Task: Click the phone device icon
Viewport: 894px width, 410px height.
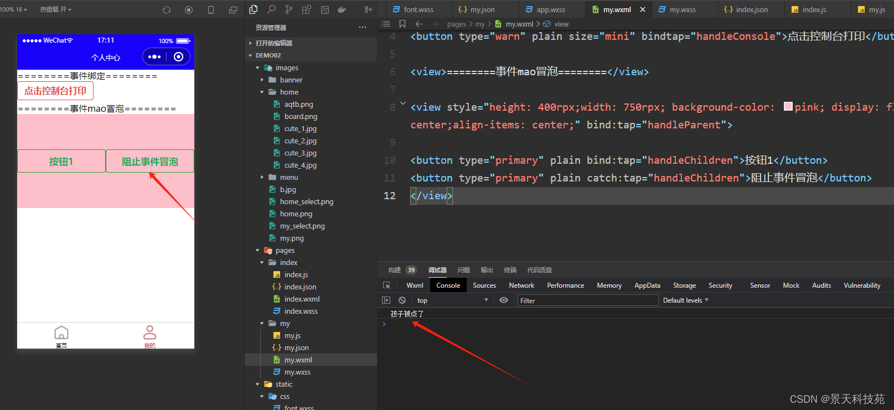Action: tap(211, 10)
